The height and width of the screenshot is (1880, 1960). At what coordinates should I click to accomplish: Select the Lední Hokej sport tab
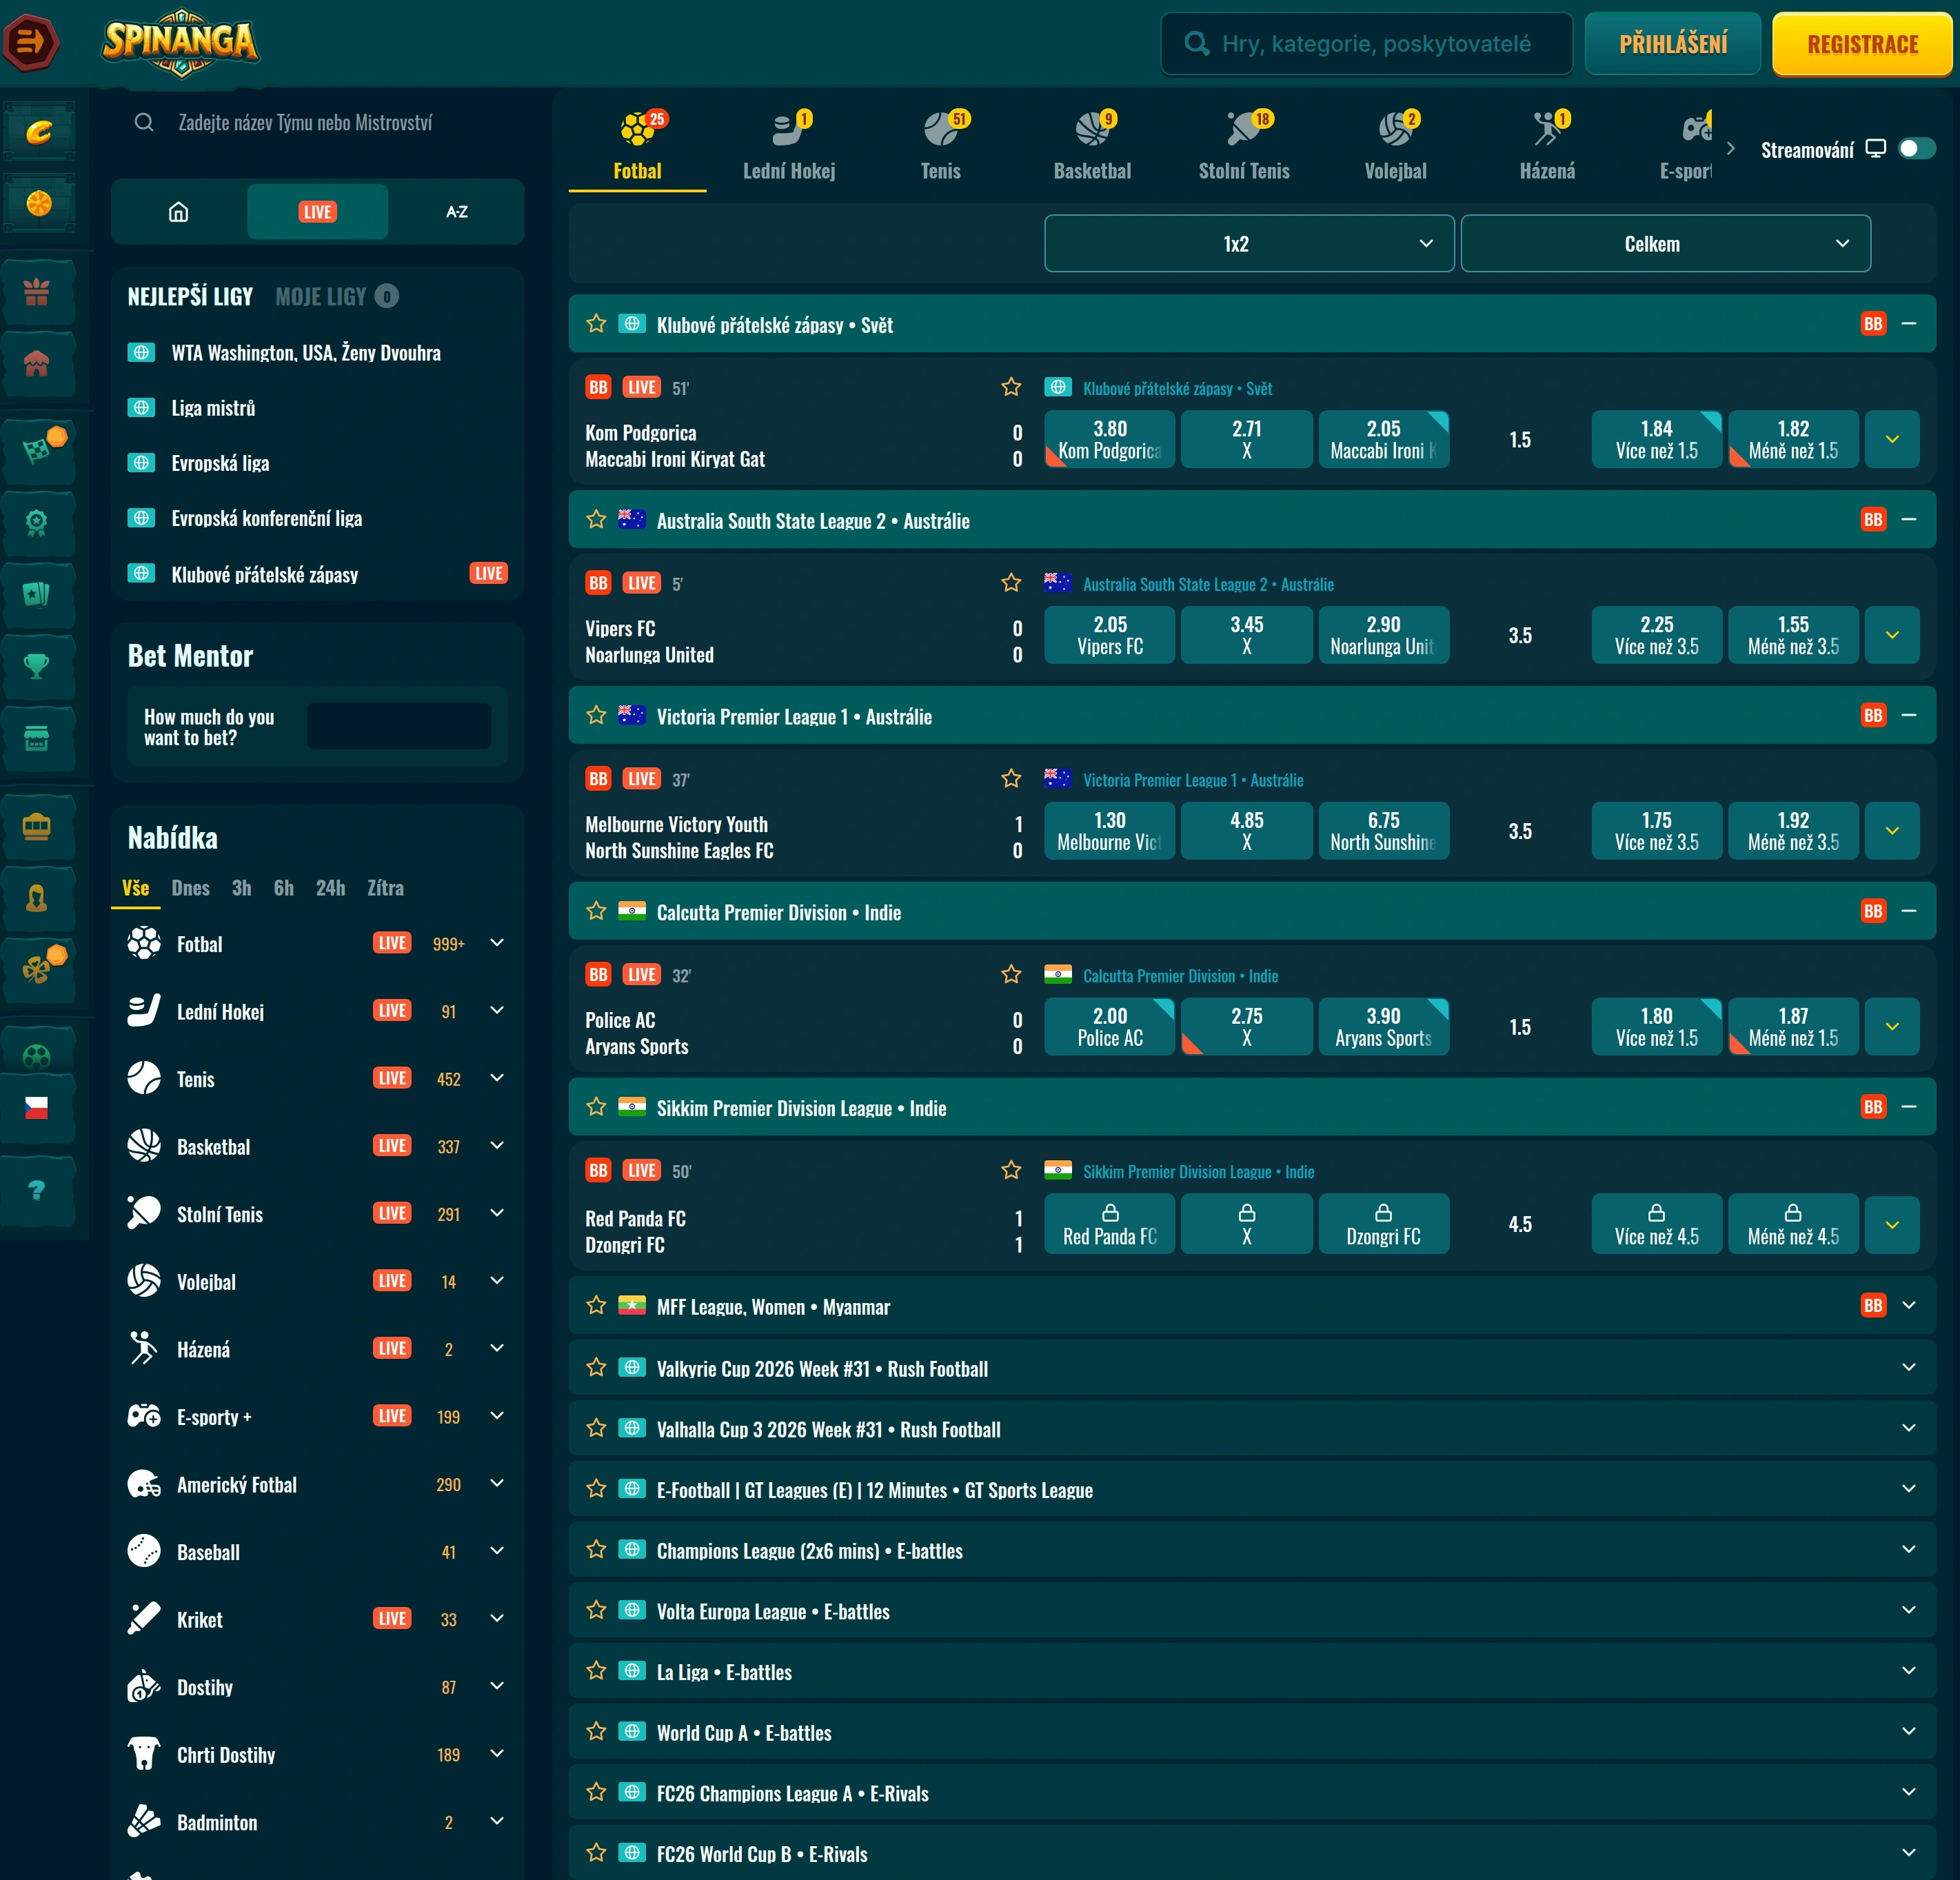789,147
